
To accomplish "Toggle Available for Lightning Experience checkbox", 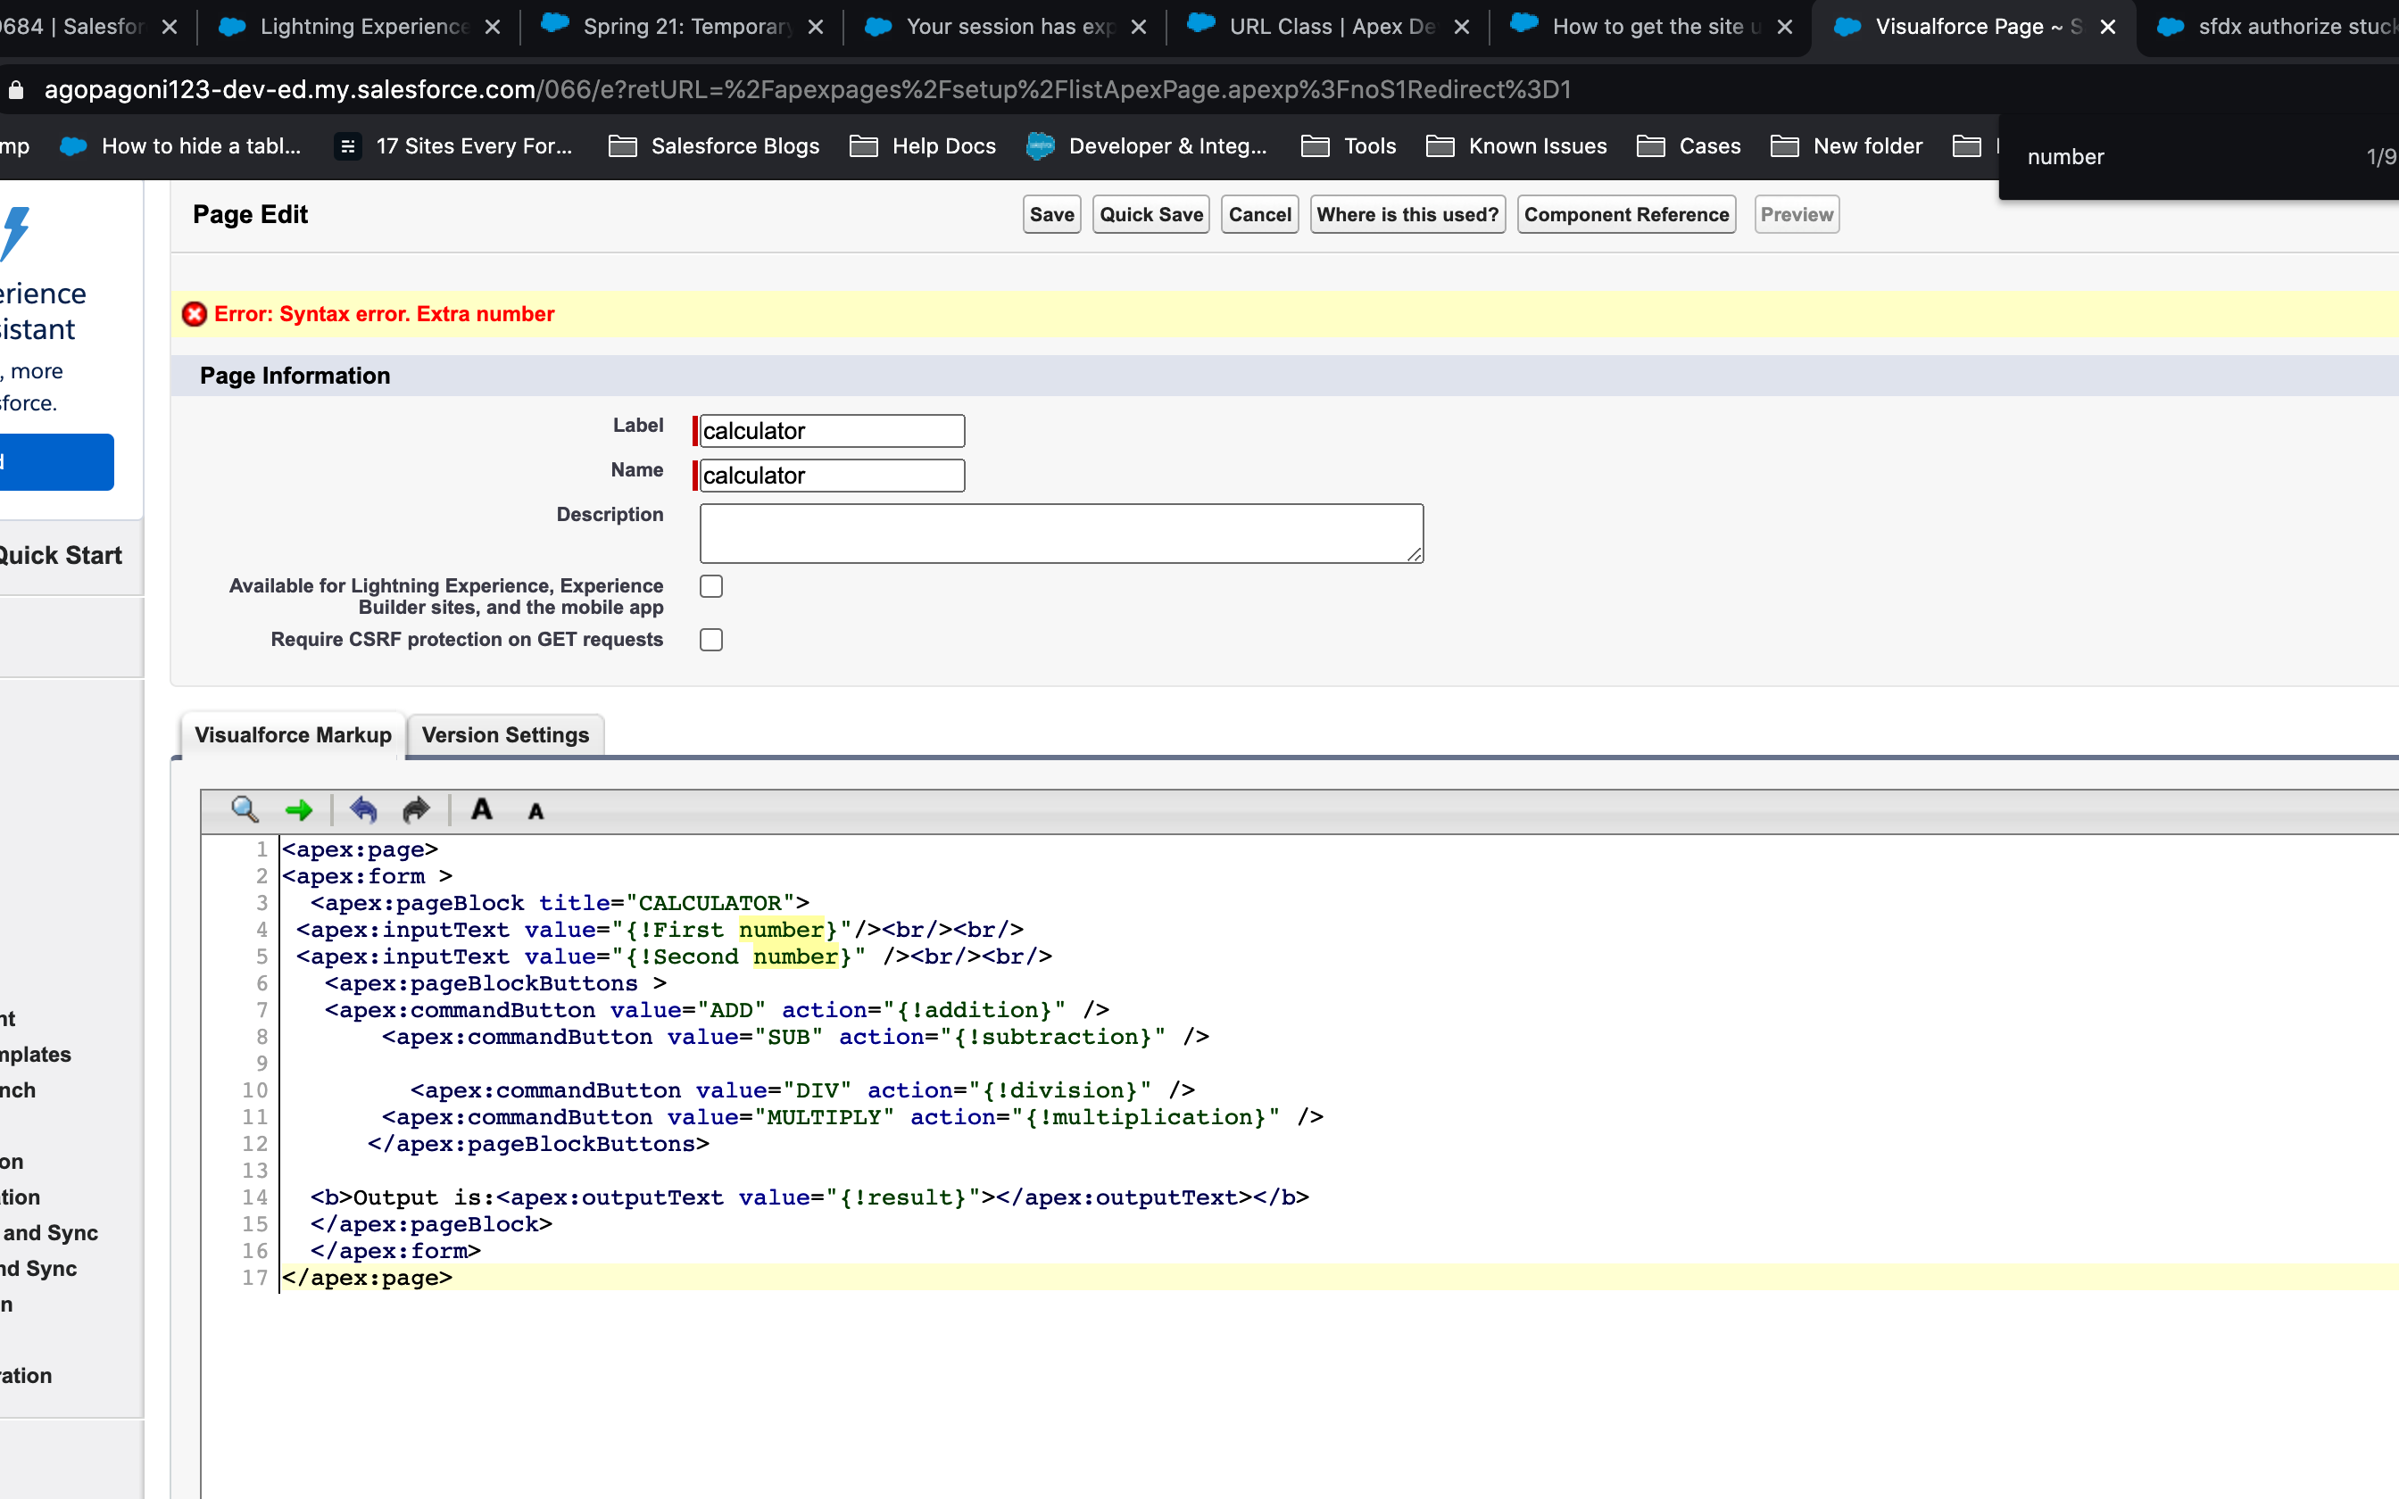I will tap(710, 585).
